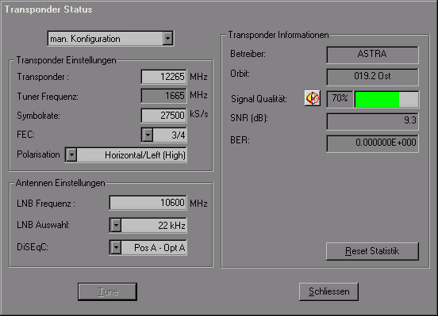Image resolution: width=438 pixels, height=316 pixels.
Task: Click the BER label
Action: click(x=240, y=140)
